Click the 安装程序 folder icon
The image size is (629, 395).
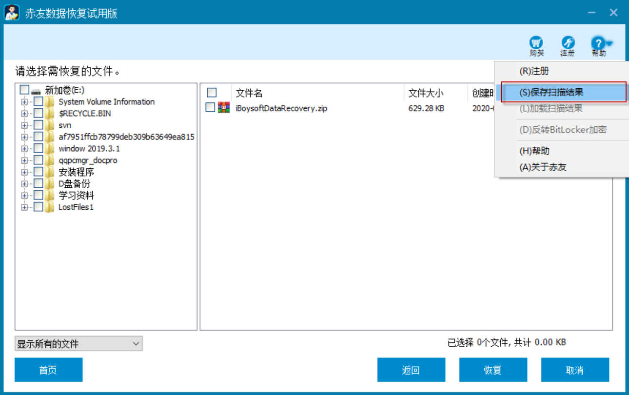point(49,172)
